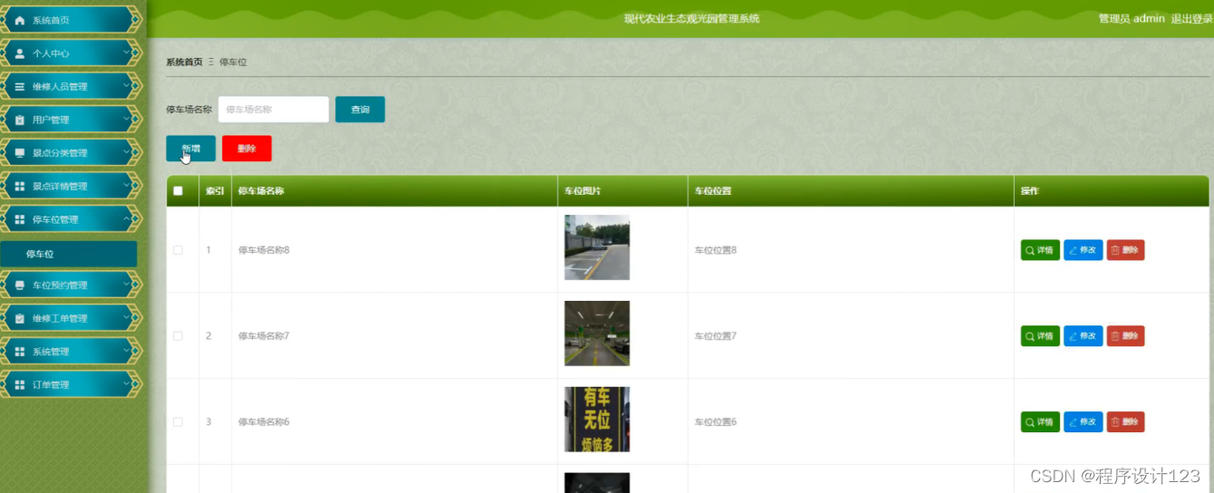Viewport: 1214px width, 493px height.
Task: Click the 车位位置 column header
Action: tap(713, 191)
